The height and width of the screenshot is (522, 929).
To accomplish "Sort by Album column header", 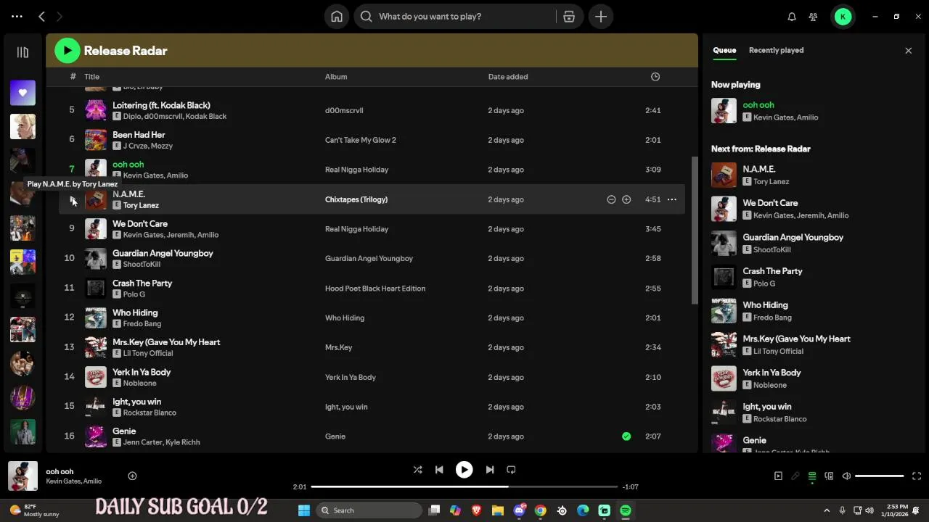I will [x=336, y=77].
